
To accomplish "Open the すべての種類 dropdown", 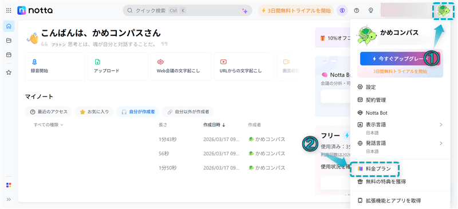I will [49, 124].
